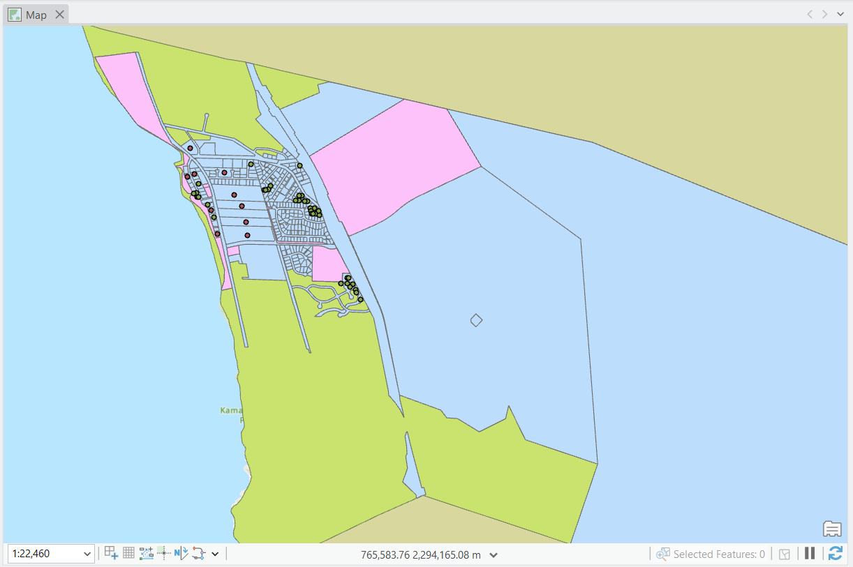Screen dimensions: 853x567
Task: Switch to the Map tab
Action: pyautogui.click(x=36, y=14)
